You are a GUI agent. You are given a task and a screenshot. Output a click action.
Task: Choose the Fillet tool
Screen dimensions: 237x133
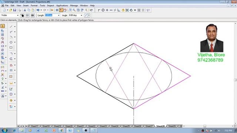11,54
